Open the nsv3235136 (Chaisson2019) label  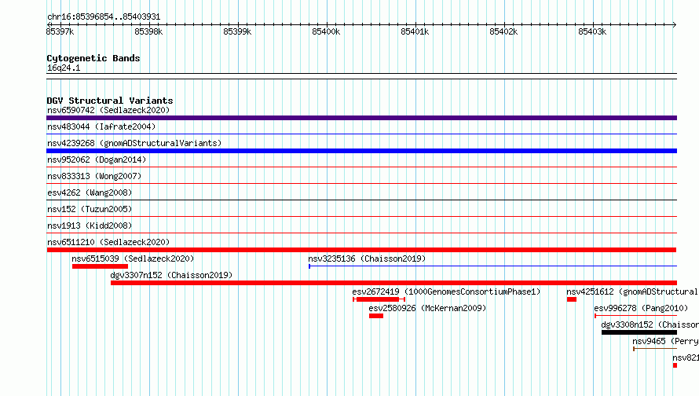(367, 258)
